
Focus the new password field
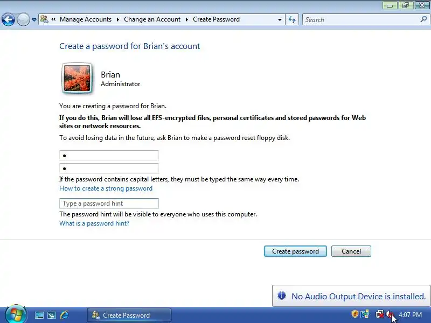coord(109,156)
